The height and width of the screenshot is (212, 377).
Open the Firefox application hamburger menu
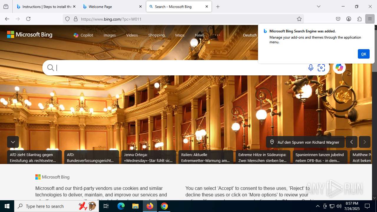click(370, 19)
